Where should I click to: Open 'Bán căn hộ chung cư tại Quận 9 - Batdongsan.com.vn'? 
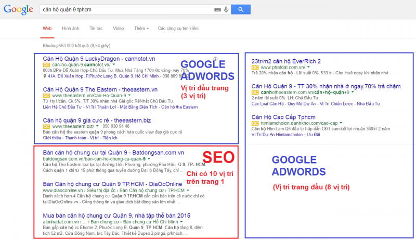[x=113, y=153]
